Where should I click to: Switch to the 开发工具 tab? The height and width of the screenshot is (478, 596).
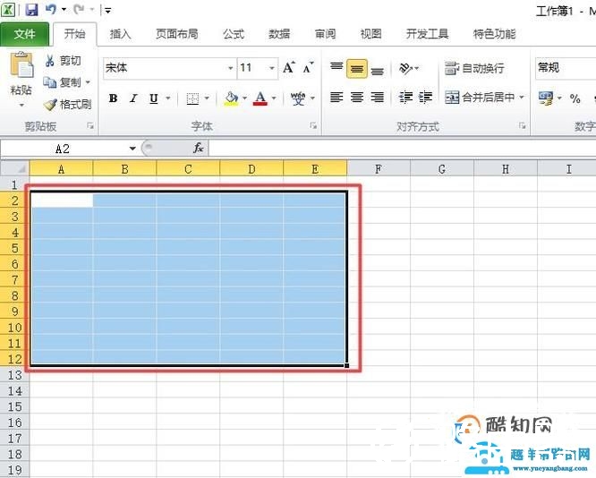[427, 34]
